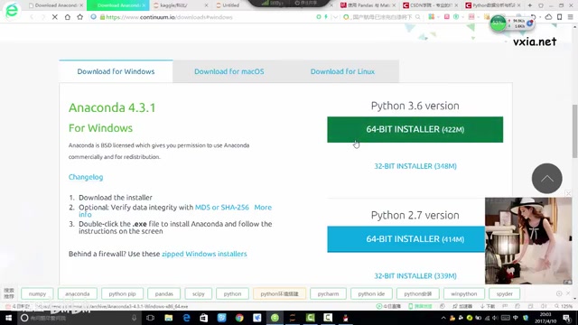Click the download icon in status bar
The height and width of the screenshot is (325, 578).
tap(488, 306)
